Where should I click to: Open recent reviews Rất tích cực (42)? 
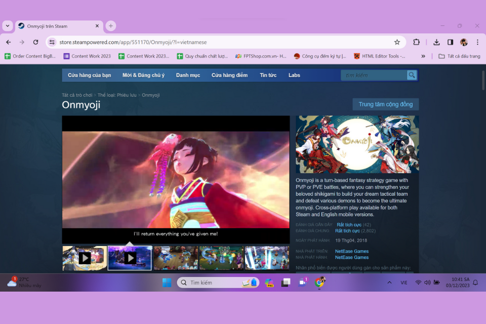click(354, 225)
